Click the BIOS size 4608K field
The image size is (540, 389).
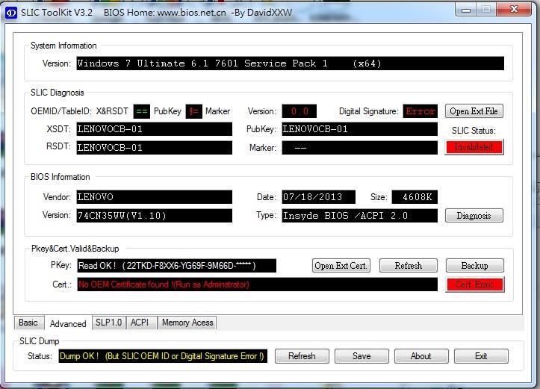[x=415, y=197]
